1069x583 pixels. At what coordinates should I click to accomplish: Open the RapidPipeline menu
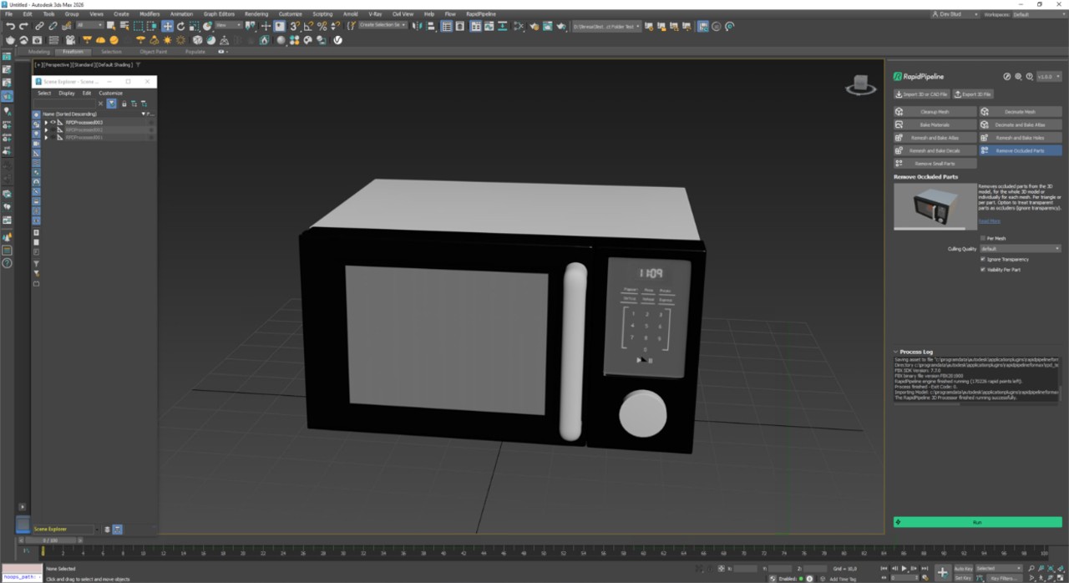[481, 14]
